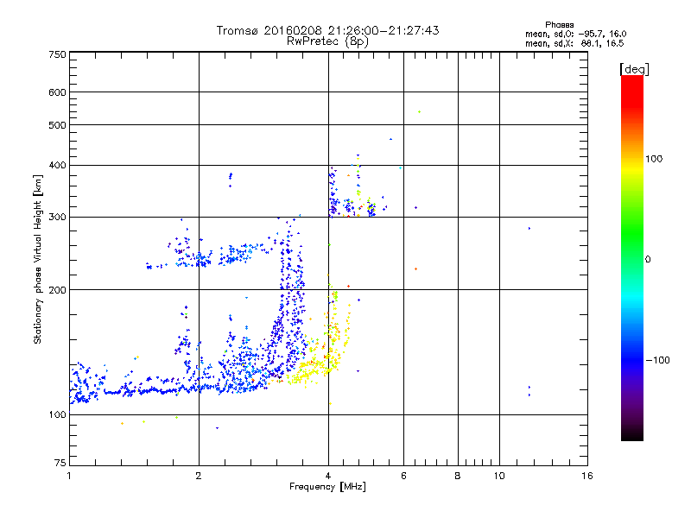
Task: Click the '[deg]' colorbar unit label
Action: click(634, 69)
